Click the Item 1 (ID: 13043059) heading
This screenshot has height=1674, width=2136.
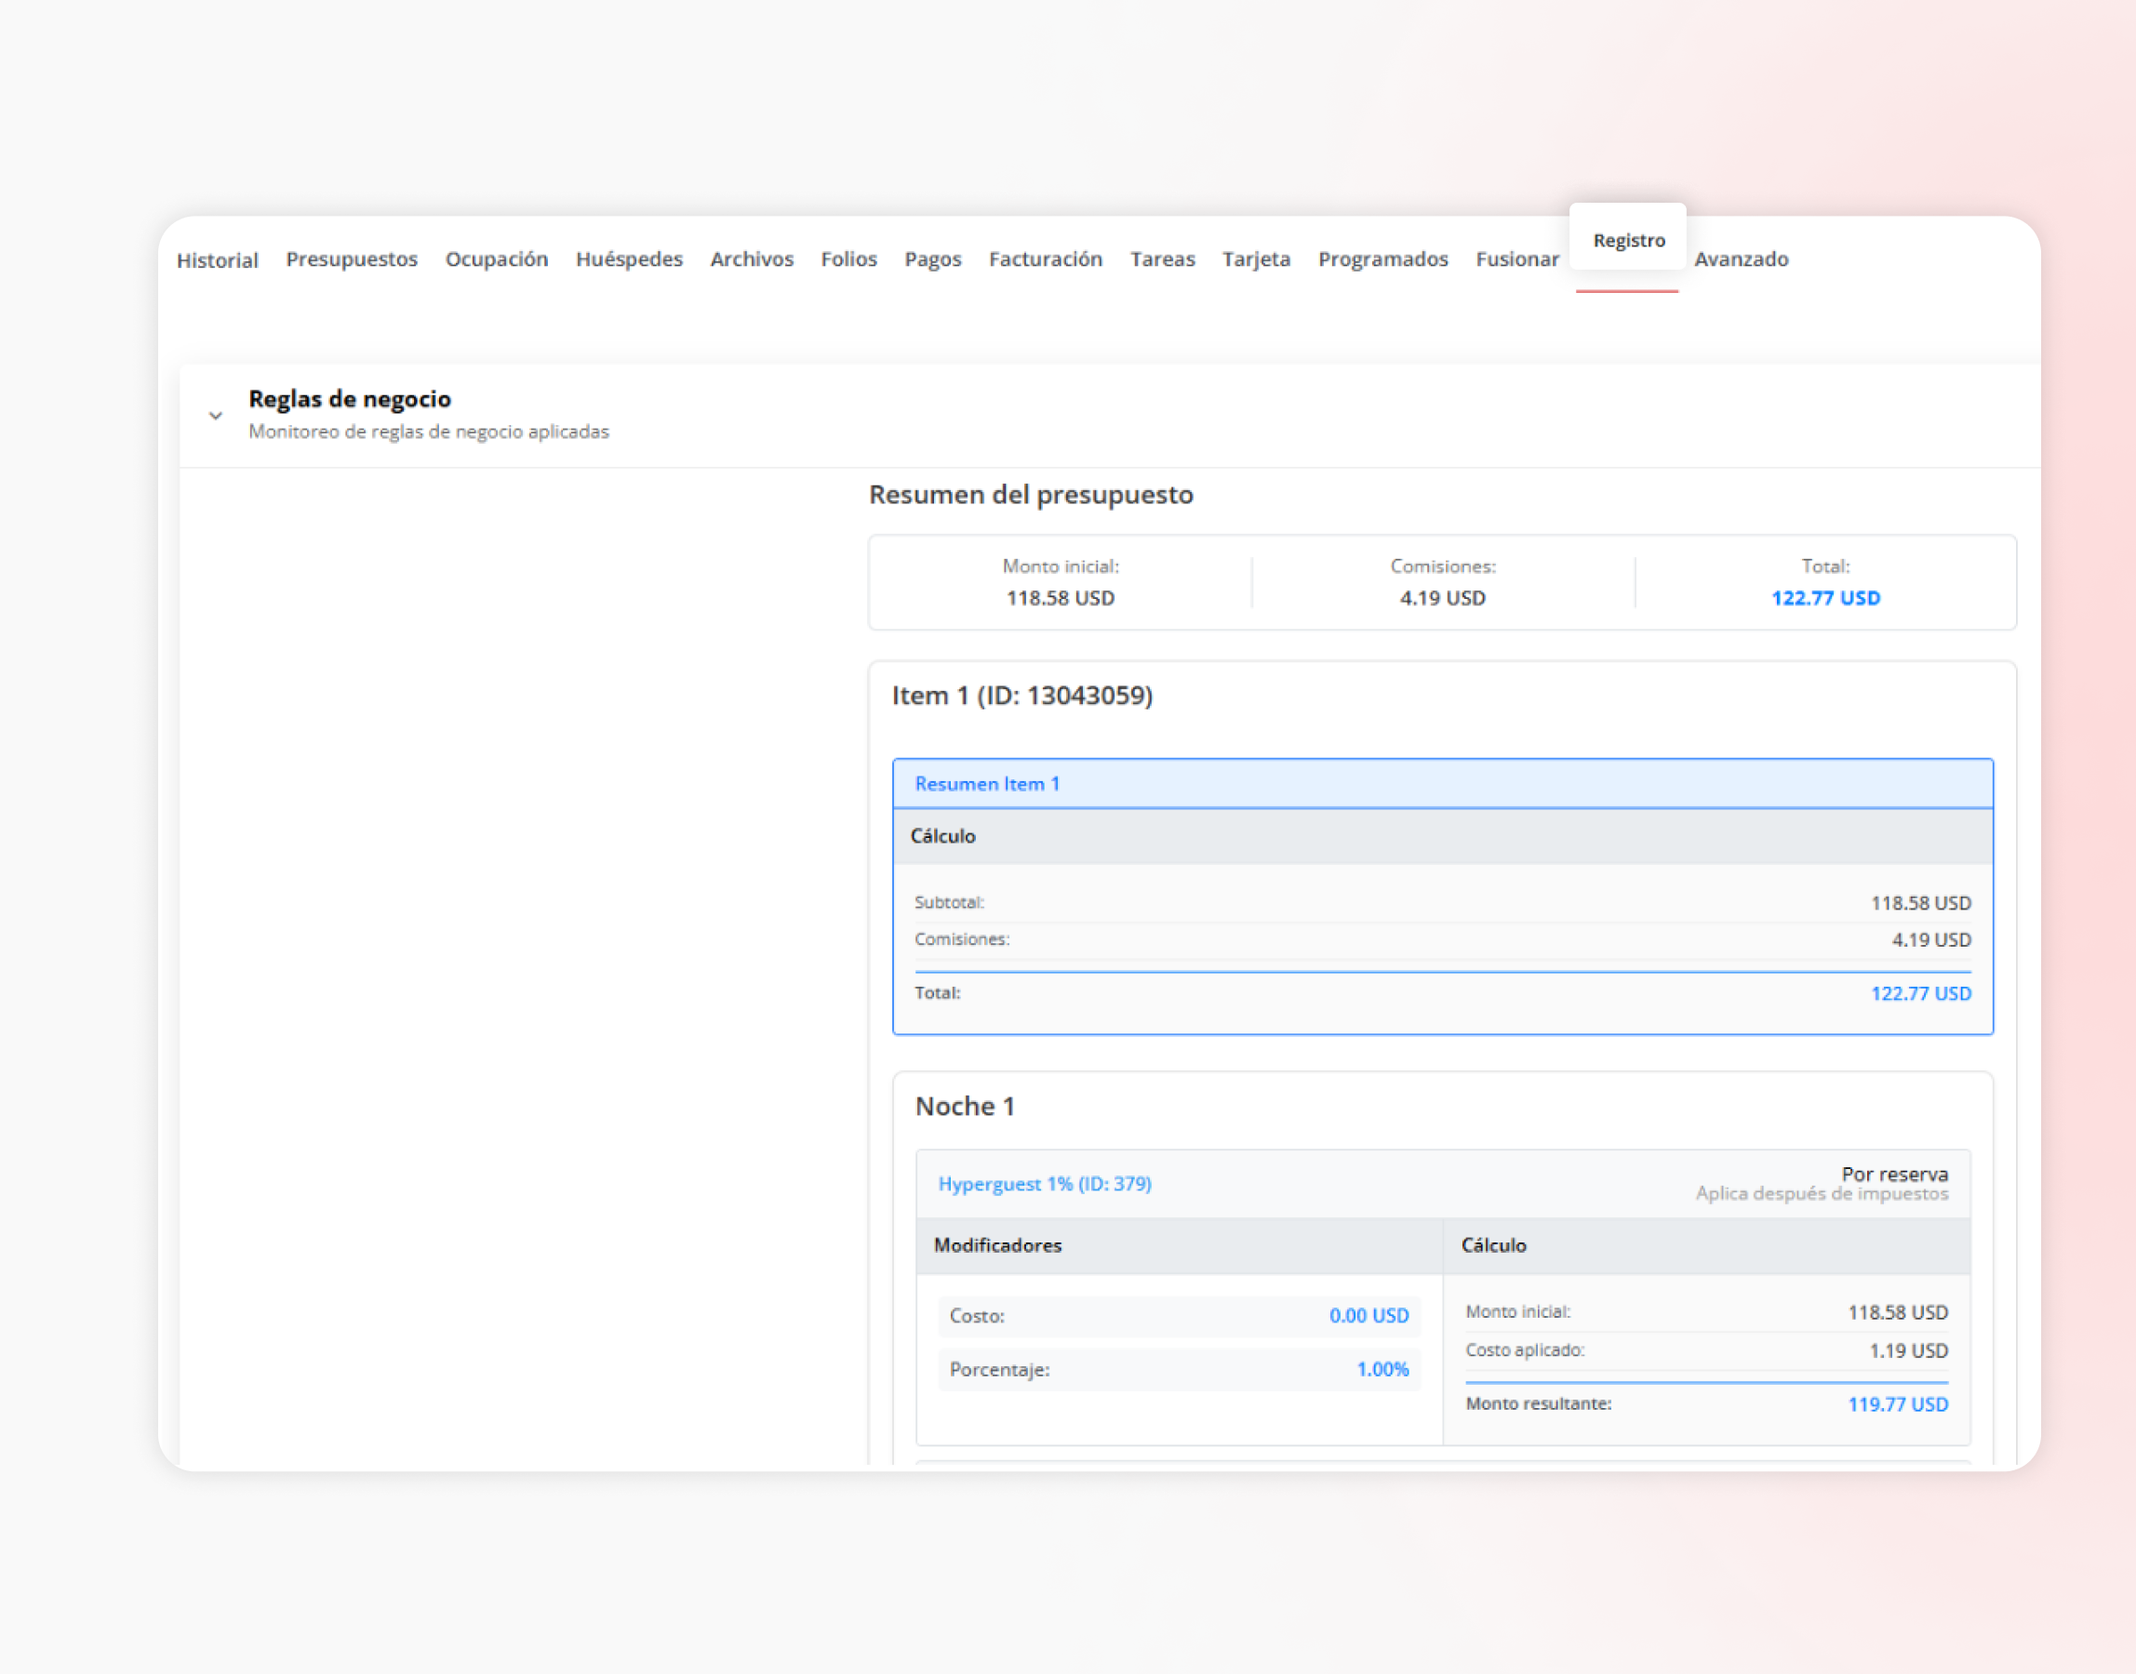point(1021,695)
